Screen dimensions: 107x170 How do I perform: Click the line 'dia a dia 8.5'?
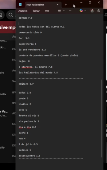[27, 127]
